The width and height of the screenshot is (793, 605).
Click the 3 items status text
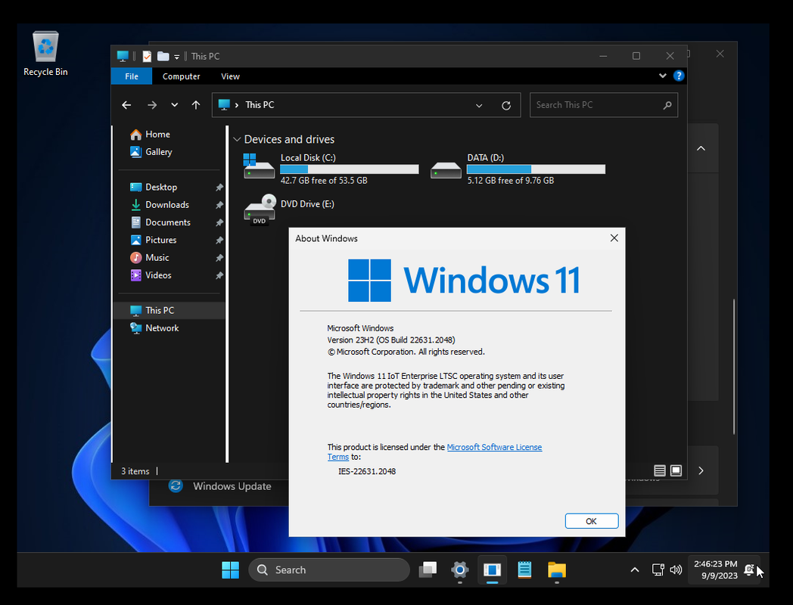click(x=135, y=471)
